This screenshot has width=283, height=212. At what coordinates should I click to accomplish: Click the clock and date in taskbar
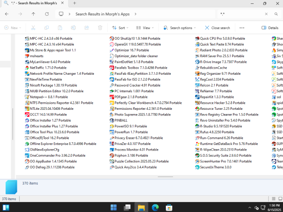274,207
